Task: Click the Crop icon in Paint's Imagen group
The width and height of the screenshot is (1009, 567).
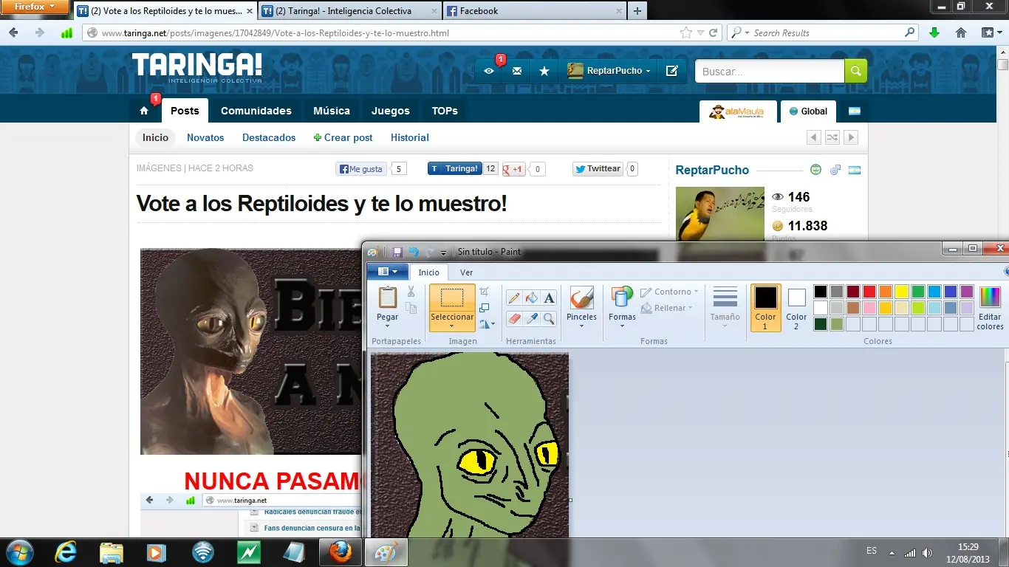Action: point(484,292)
